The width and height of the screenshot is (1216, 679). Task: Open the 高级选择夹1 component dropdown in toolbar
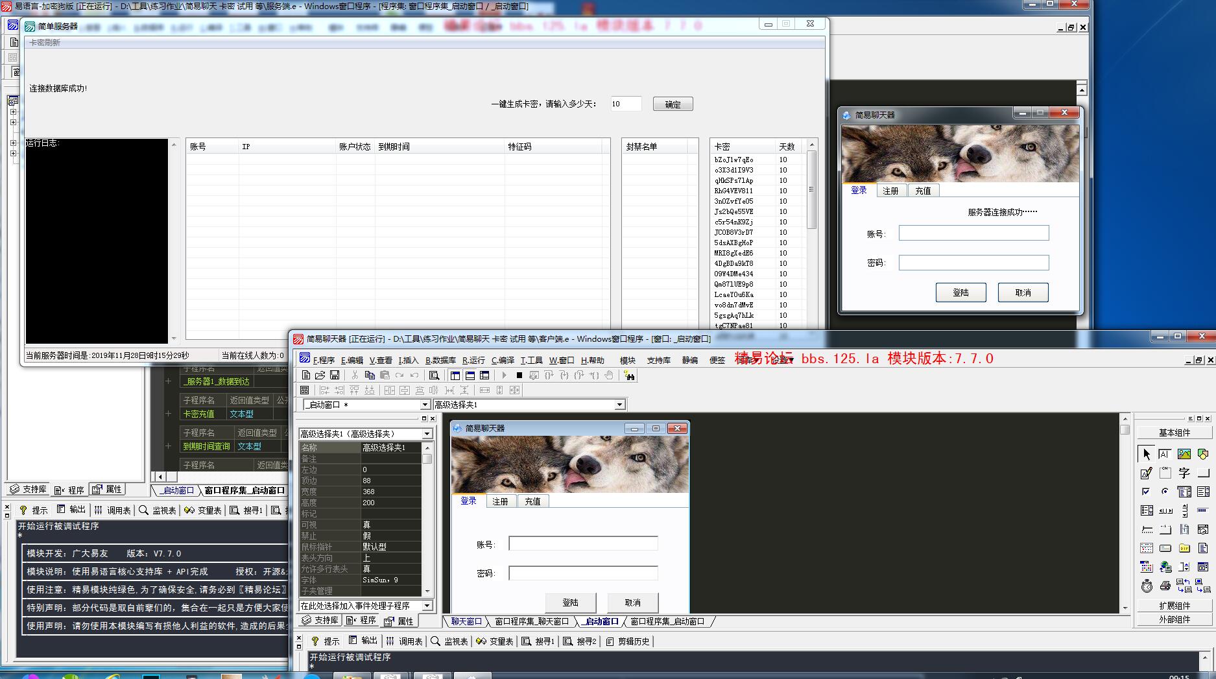pos(619,405)
